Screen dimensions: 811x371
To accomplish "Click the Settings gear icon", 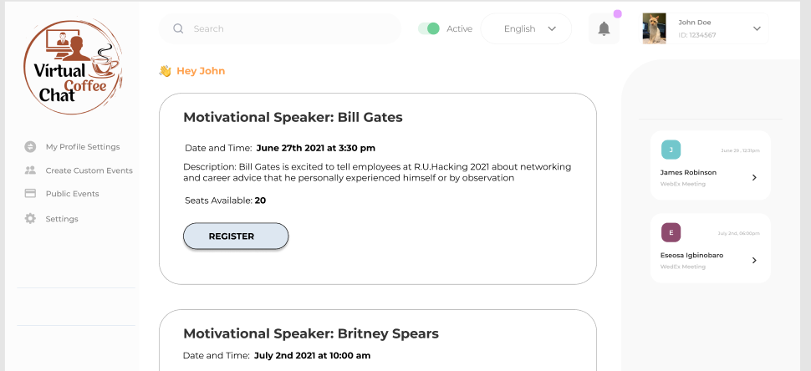I will 30,219.
